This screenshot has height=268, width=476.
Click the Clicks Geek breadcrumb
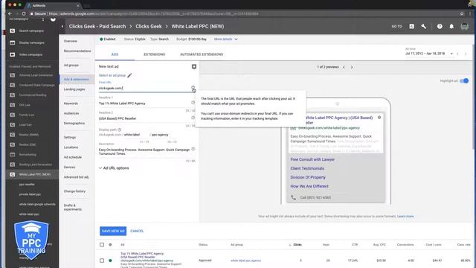coord(149,27)
